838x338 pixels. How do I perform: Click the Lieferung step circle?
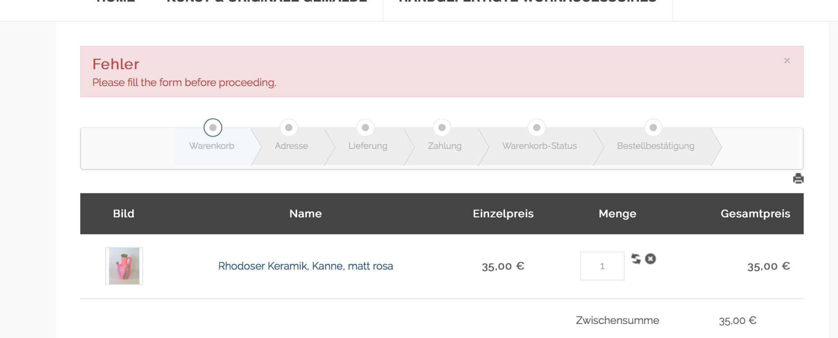point(365,128)
